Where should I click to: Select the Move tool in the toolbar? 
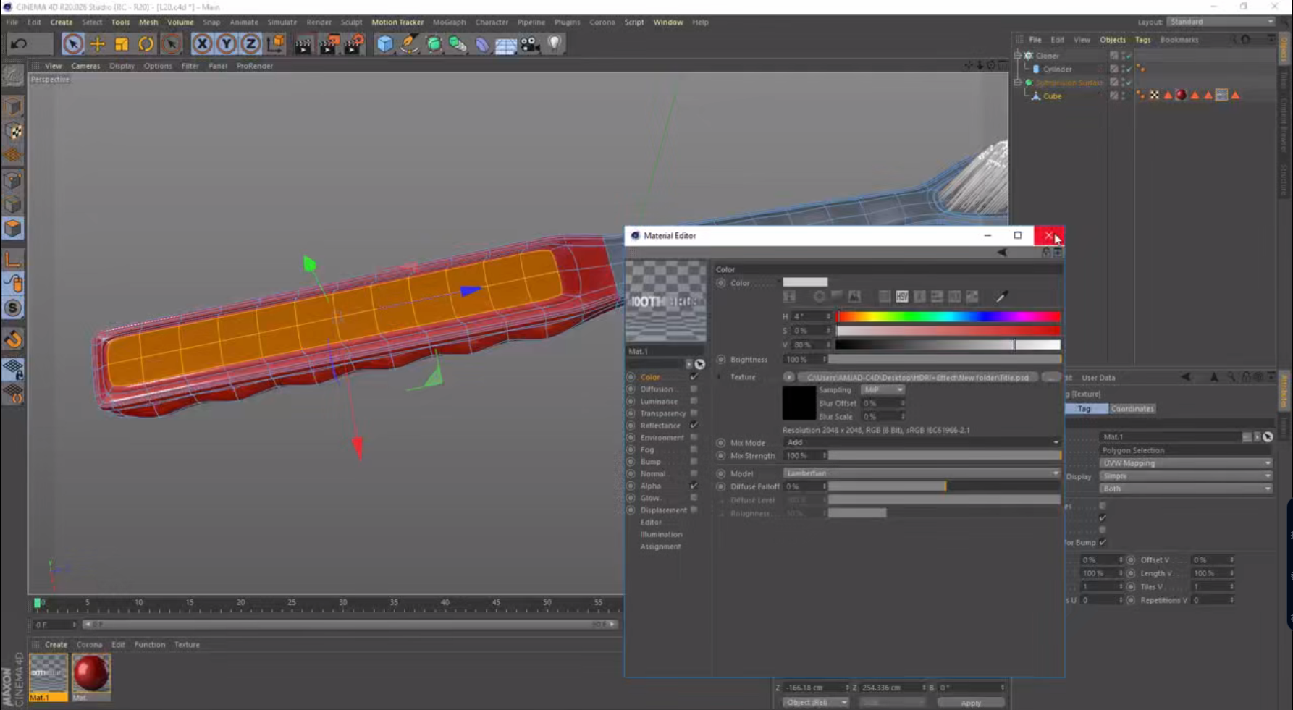click(x=97, y=44)
